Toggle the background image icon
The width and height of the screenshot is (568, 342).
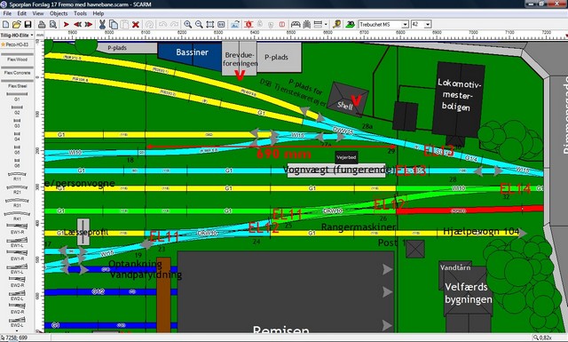tap(235, 24)
